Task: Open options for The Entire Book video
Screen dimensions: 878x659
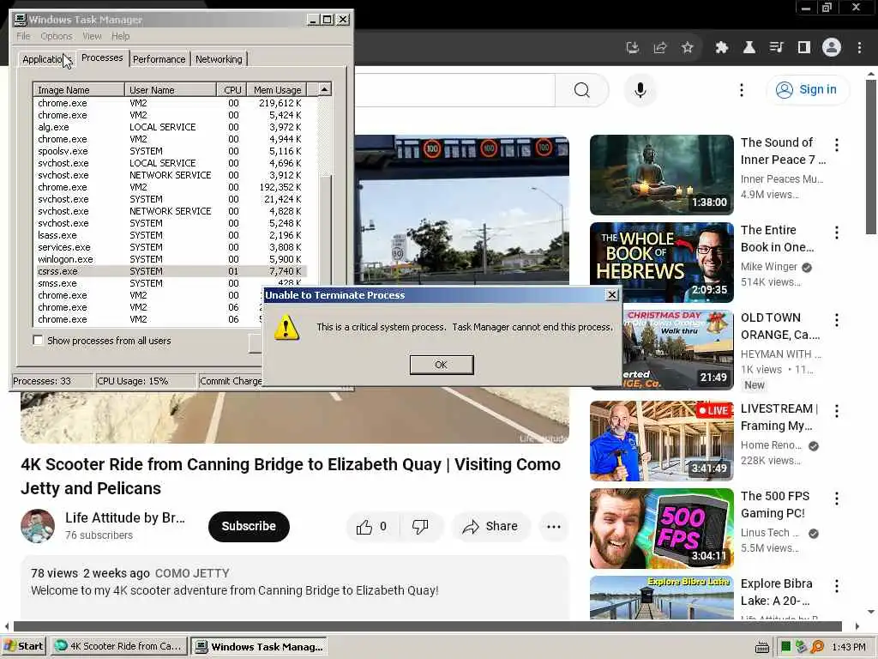Action: pos(837,233)
